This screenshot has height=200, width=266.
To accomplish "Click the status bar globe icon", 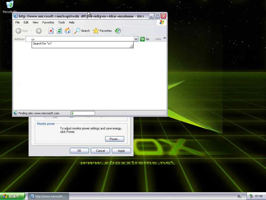I will coord(15,113).
